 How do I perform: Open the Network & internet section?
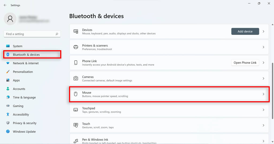point(26,63)
